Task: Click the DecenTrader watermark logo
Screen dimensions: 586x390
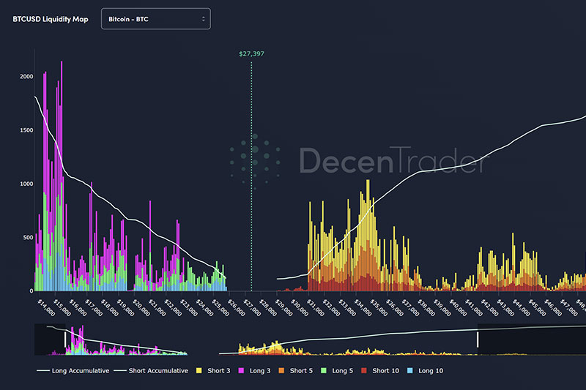Action: pos(359,161)
